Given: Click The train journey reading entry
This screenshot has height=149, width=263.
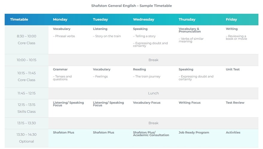Looking at the screenshot, I should click(146, 76).
